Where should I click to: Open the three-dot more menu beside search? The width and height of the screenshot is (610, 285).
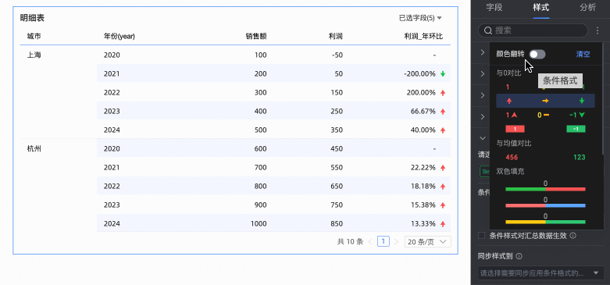(x=598, y=30)
